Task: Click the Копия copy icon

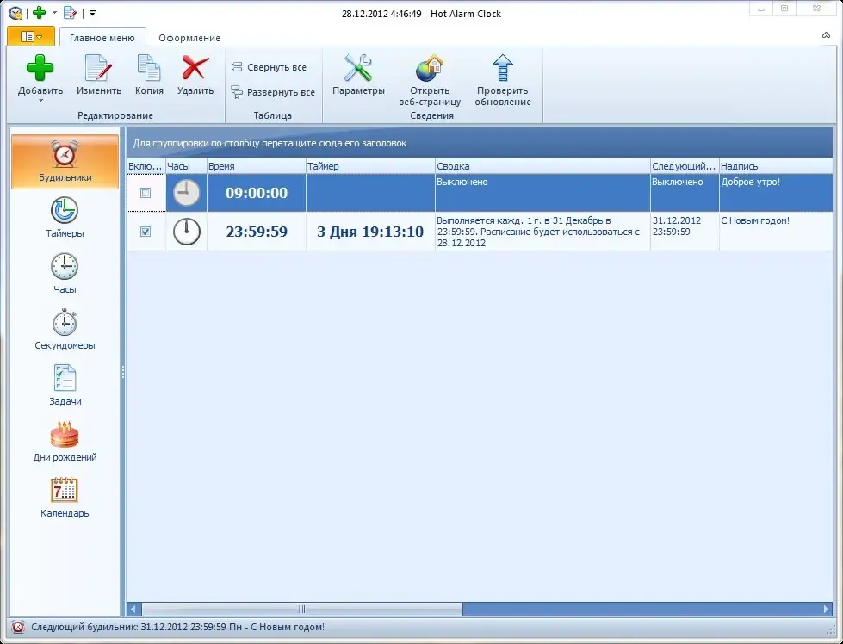Action: click(x=149, y=68)
